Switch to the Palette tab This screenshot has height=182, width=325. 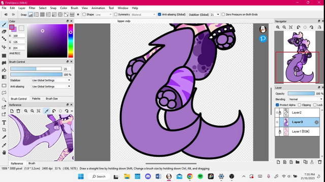coord(36,99)
